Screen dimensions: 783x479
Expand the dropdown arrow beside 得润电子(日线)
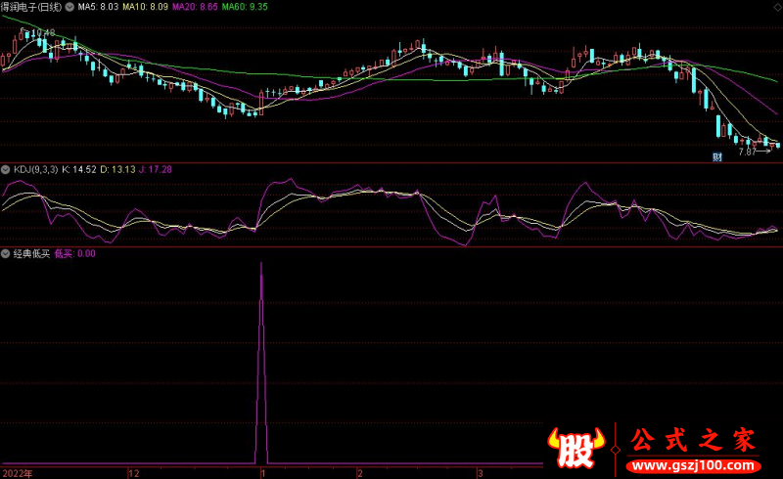point(69,6)
